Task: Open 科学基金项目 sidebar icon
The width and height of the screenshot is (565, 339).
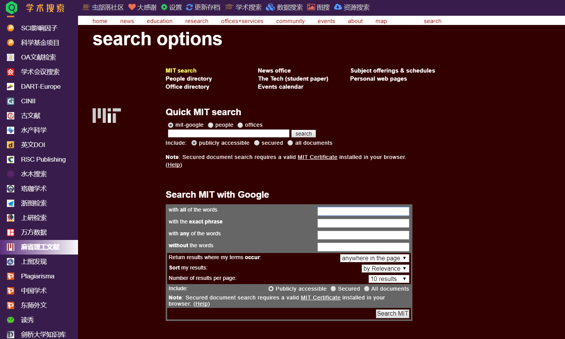Action: coord(11,43)
